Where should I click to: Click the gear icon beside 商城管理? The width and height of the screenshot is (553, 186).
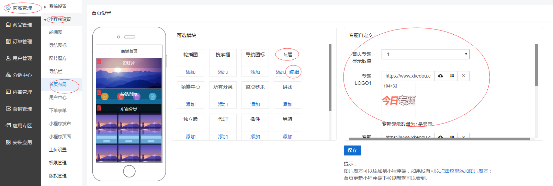[8, 8]
